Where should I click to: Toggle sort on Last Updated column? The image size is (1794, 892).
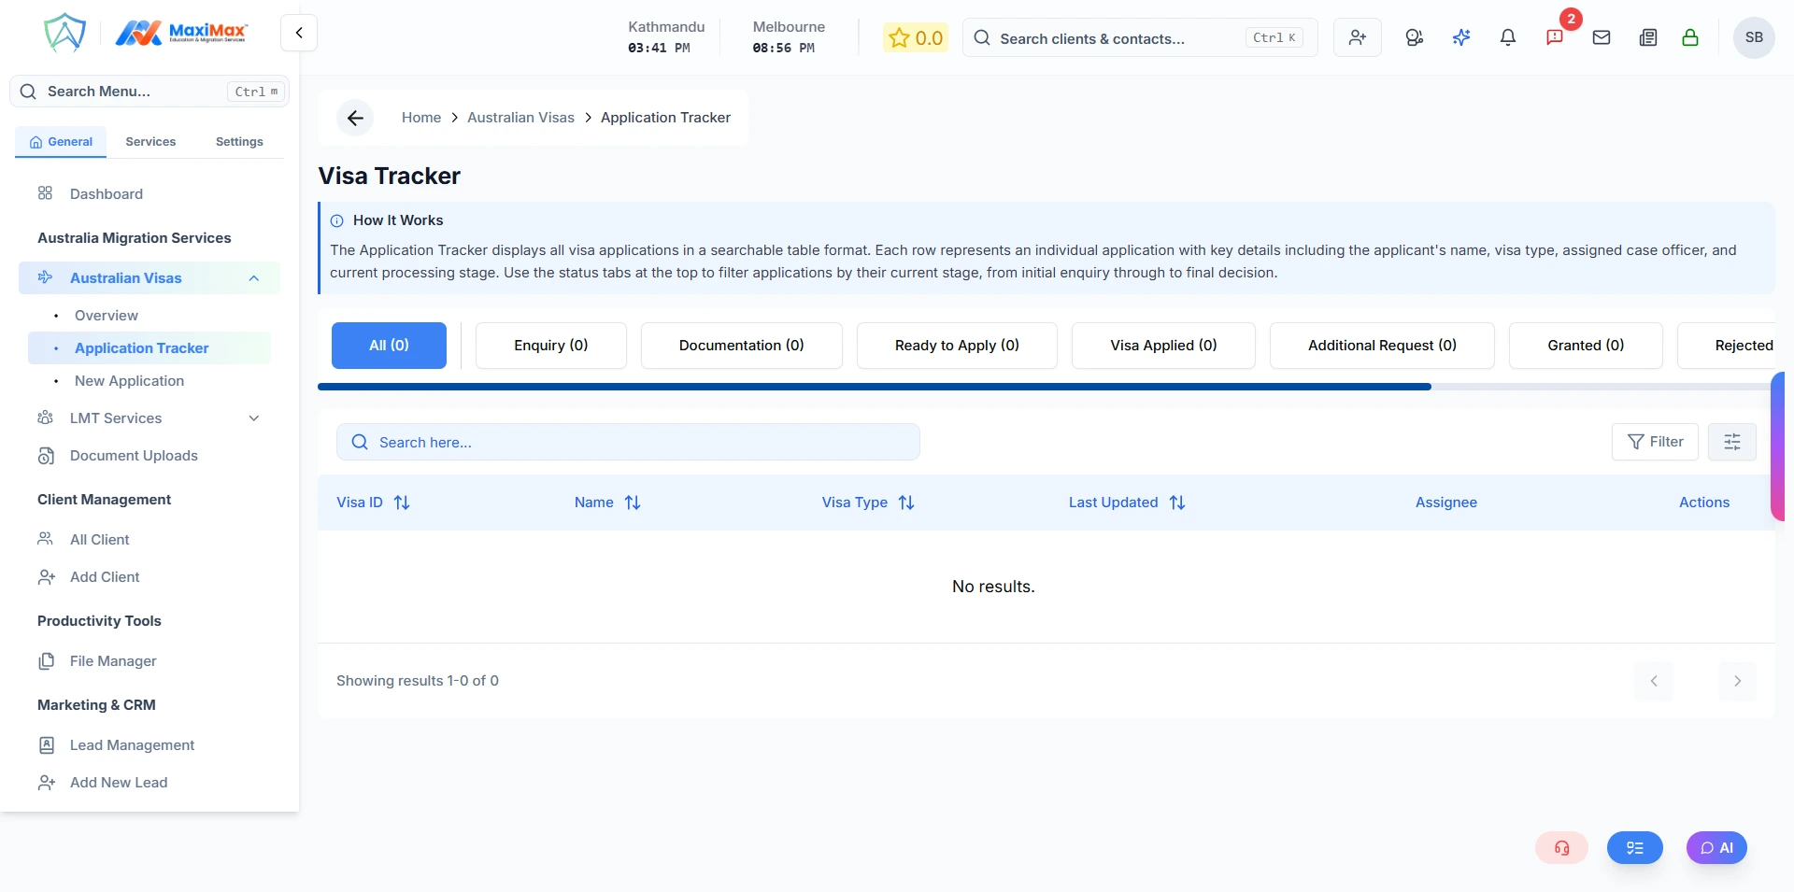coord(1177,503)
